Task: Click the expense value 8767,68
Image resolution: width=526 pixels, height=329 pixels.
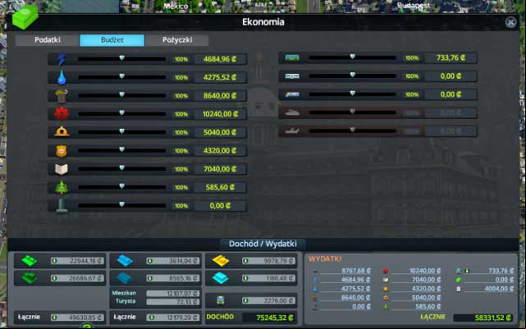Action: 356,271
